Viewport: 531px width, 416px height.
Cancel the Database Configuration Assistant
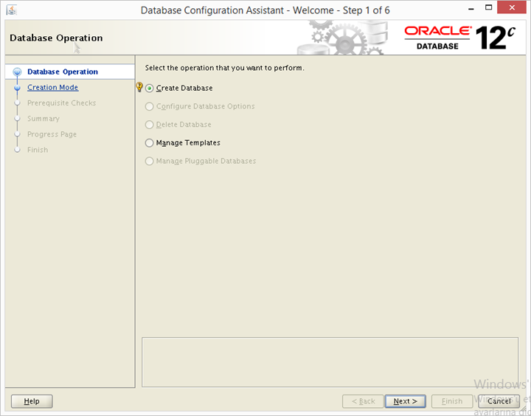pos(499,401)
